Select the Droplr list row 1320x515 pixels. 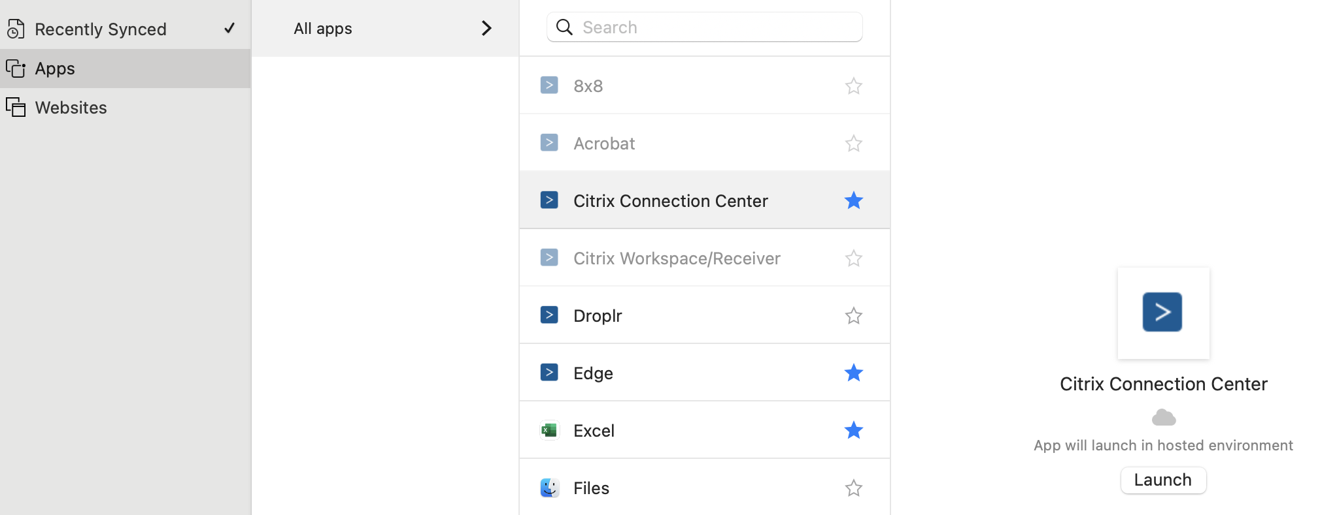704,315
